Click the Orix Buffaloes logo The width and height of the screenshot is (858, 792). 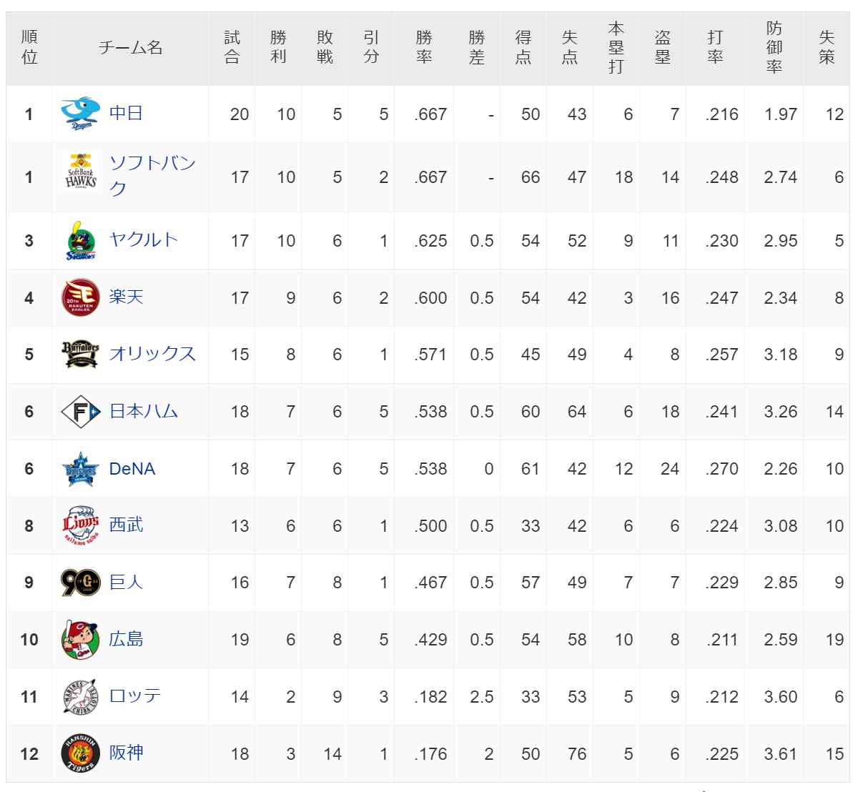click(x=80, y=355)
